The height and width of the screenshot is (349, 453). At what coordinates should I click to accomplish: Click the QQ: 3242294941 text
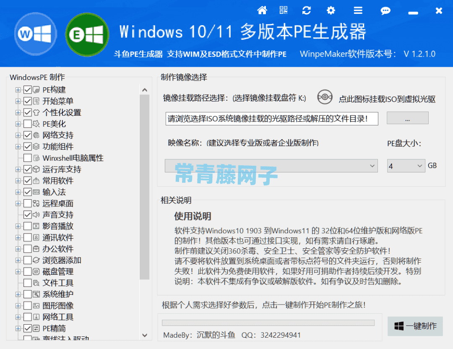(x=271, y=335)
